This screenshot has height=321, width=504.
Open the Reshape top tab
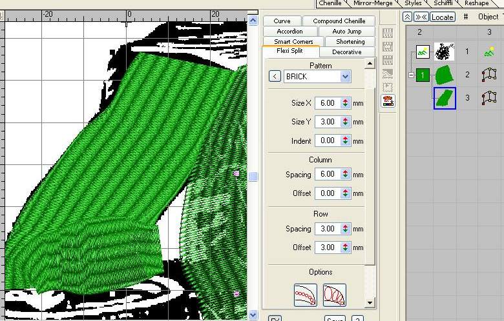[477, 3]
